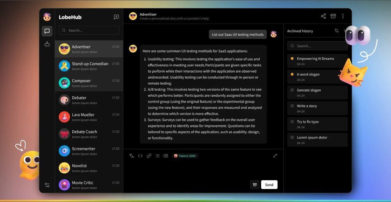Open the Movie Critic conversation

(x=89, y=185)
